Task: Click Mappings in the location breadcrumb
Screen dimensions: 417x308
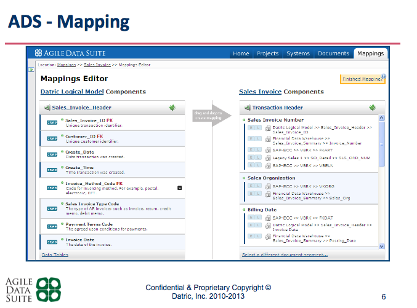Action: pos(67,65)
